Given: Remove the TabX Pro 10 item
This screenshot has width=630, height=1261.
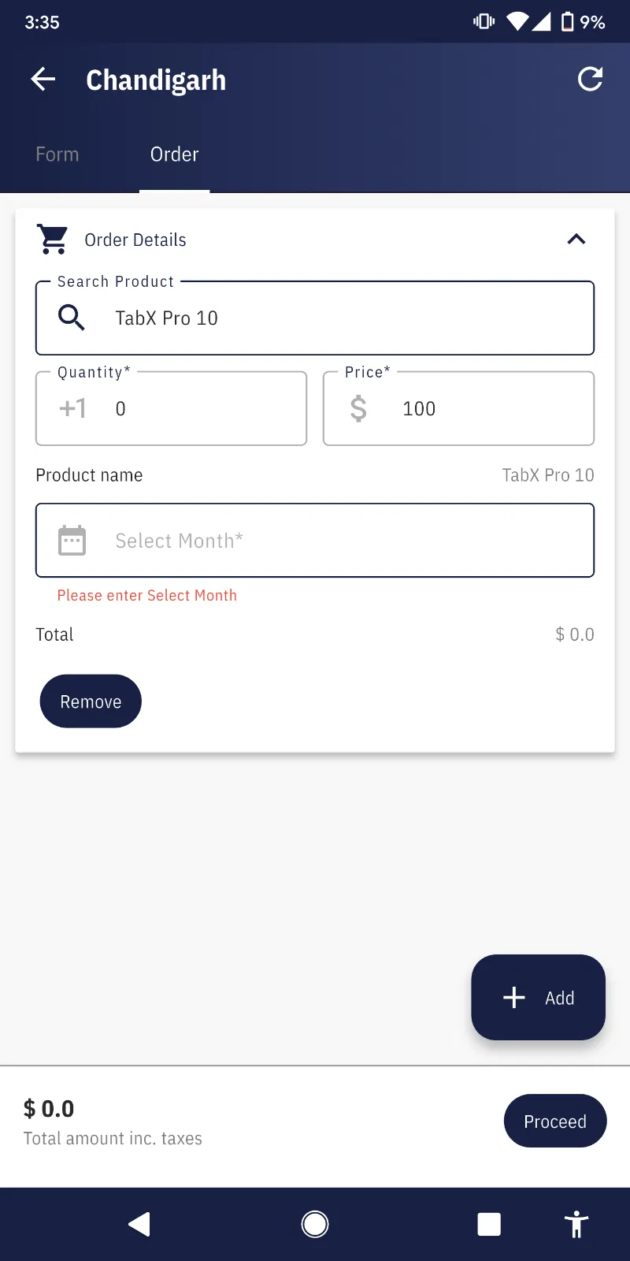Looking at the screenshot, I should coord(91,701).
